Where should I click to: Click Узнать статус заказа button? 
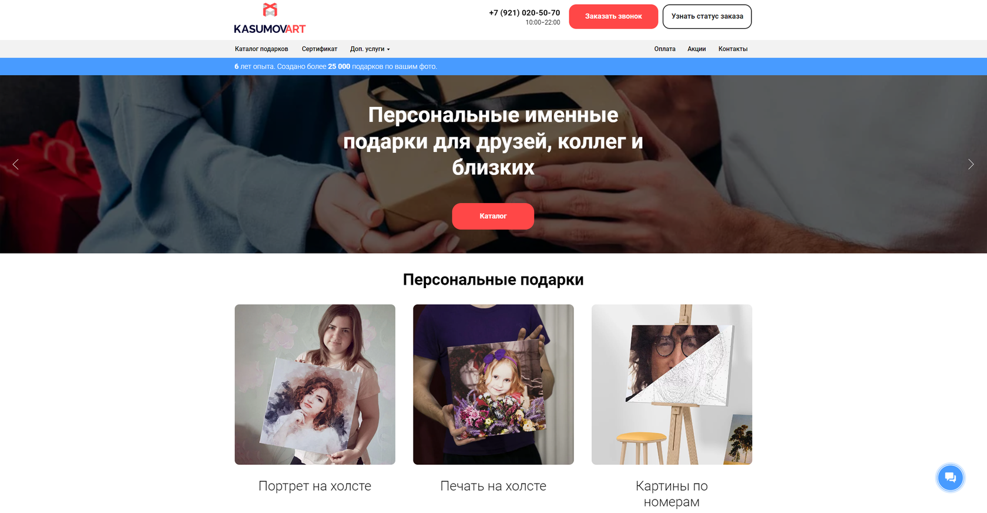(x=707, y=16)
